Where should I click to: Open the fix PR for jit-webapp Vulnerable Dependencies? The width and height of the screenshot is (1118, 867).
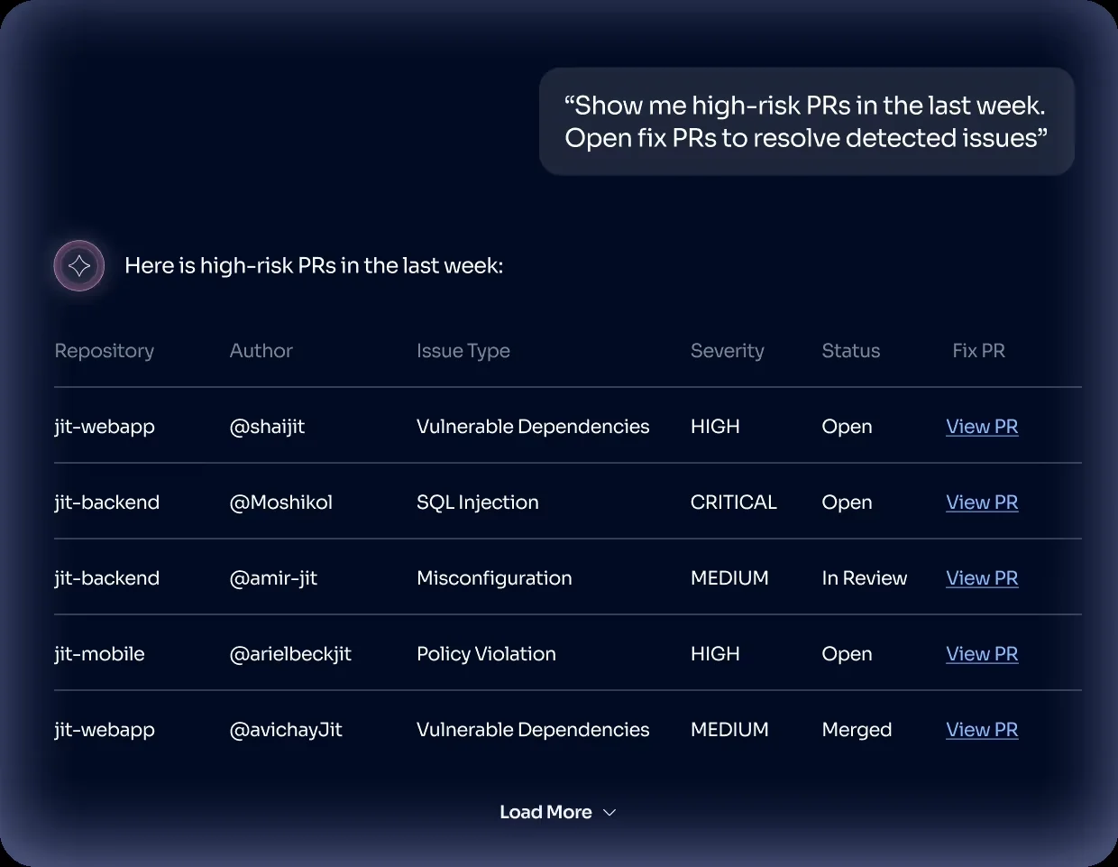982,426
